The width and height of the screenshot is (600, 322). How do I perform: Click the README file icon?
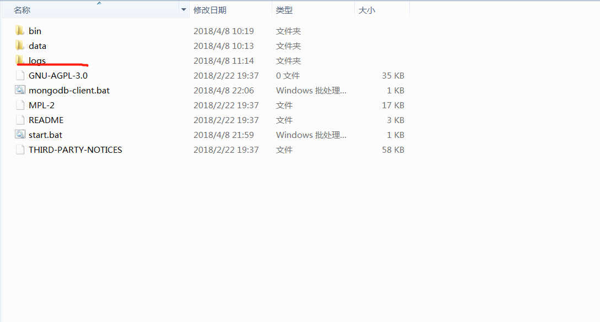20,120
